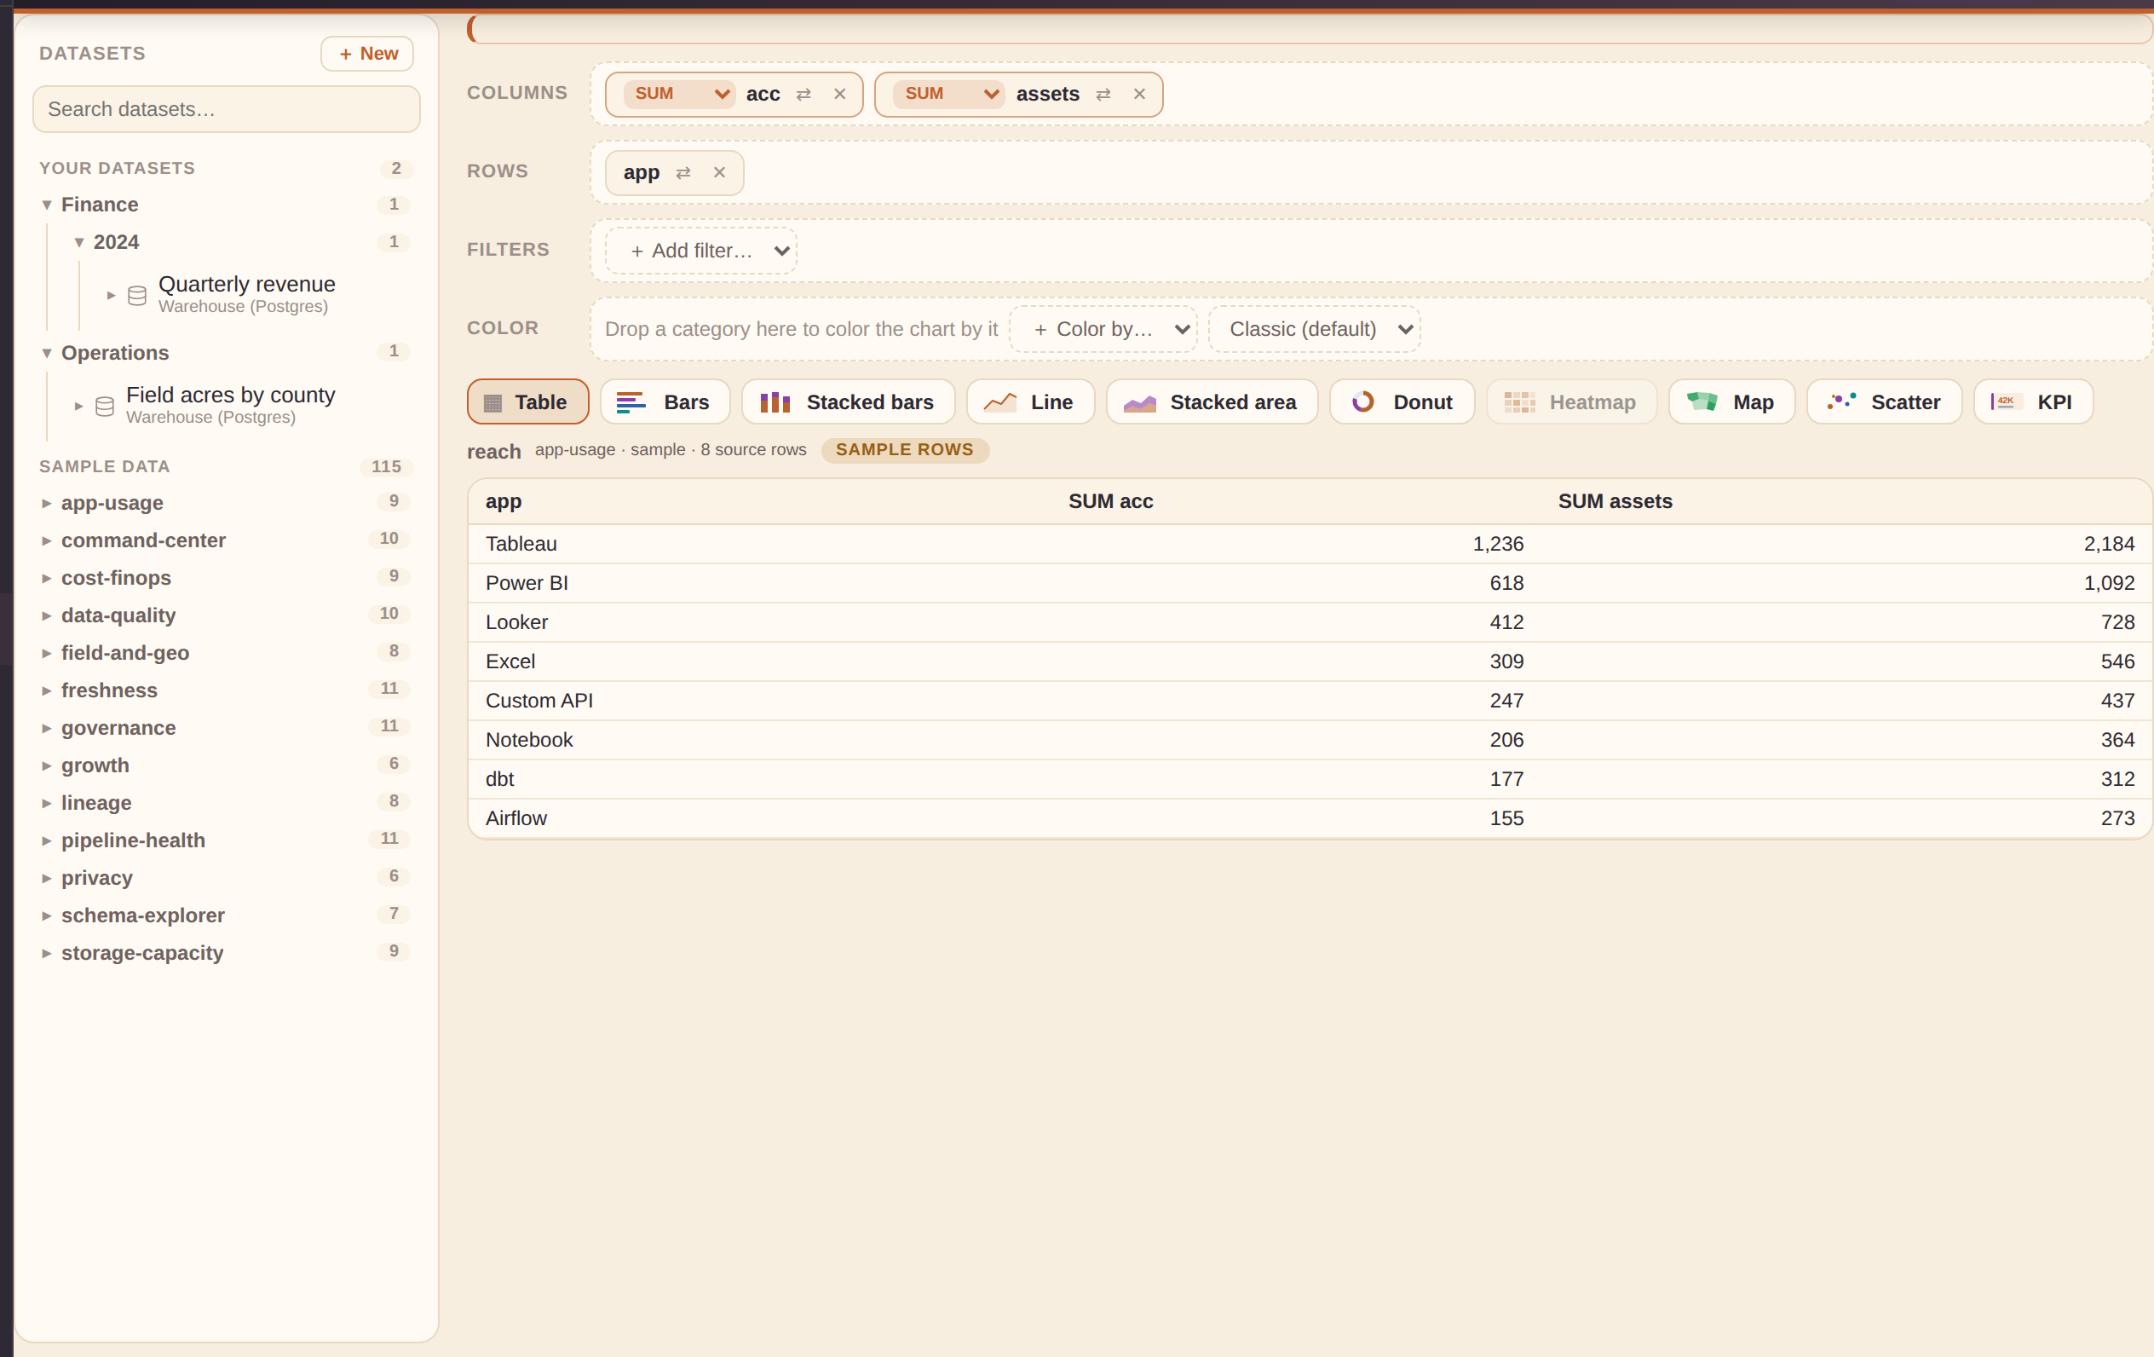Switch to Donut chart type
Image resolution: width=2154 pixels, height=1357 pixels.
click(1402, 402)
